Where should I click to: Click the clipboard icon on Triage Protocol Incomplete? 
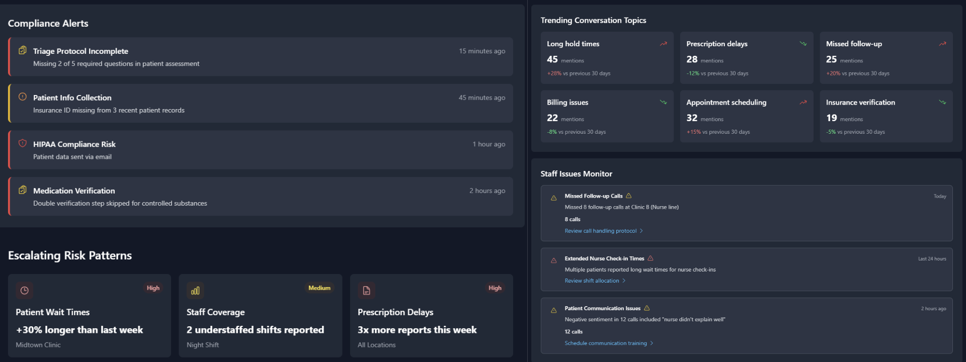(x=23, y=50)
